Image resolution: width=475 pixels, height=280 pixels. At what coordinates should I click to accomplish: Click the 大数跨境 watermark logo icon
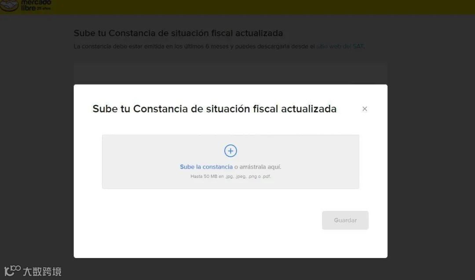12,271
